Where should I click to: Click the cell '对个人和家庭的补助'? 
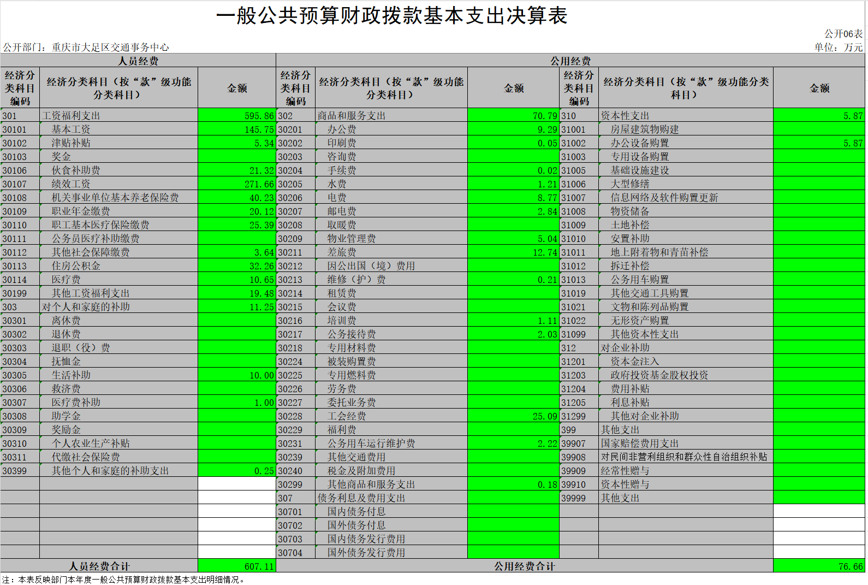(x=118, y=306)
